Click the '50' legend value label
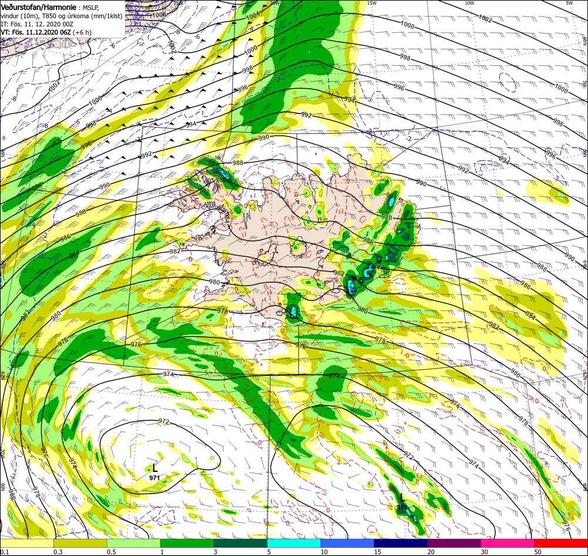Image resolution: width=588 pixels, height=556 pixels. point(538,552)
